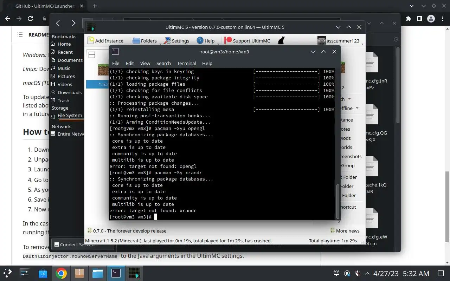Go forward in the file manager
Image resolution: width=450 pixels, height=281 pixels.
click(x=73, y=23)
